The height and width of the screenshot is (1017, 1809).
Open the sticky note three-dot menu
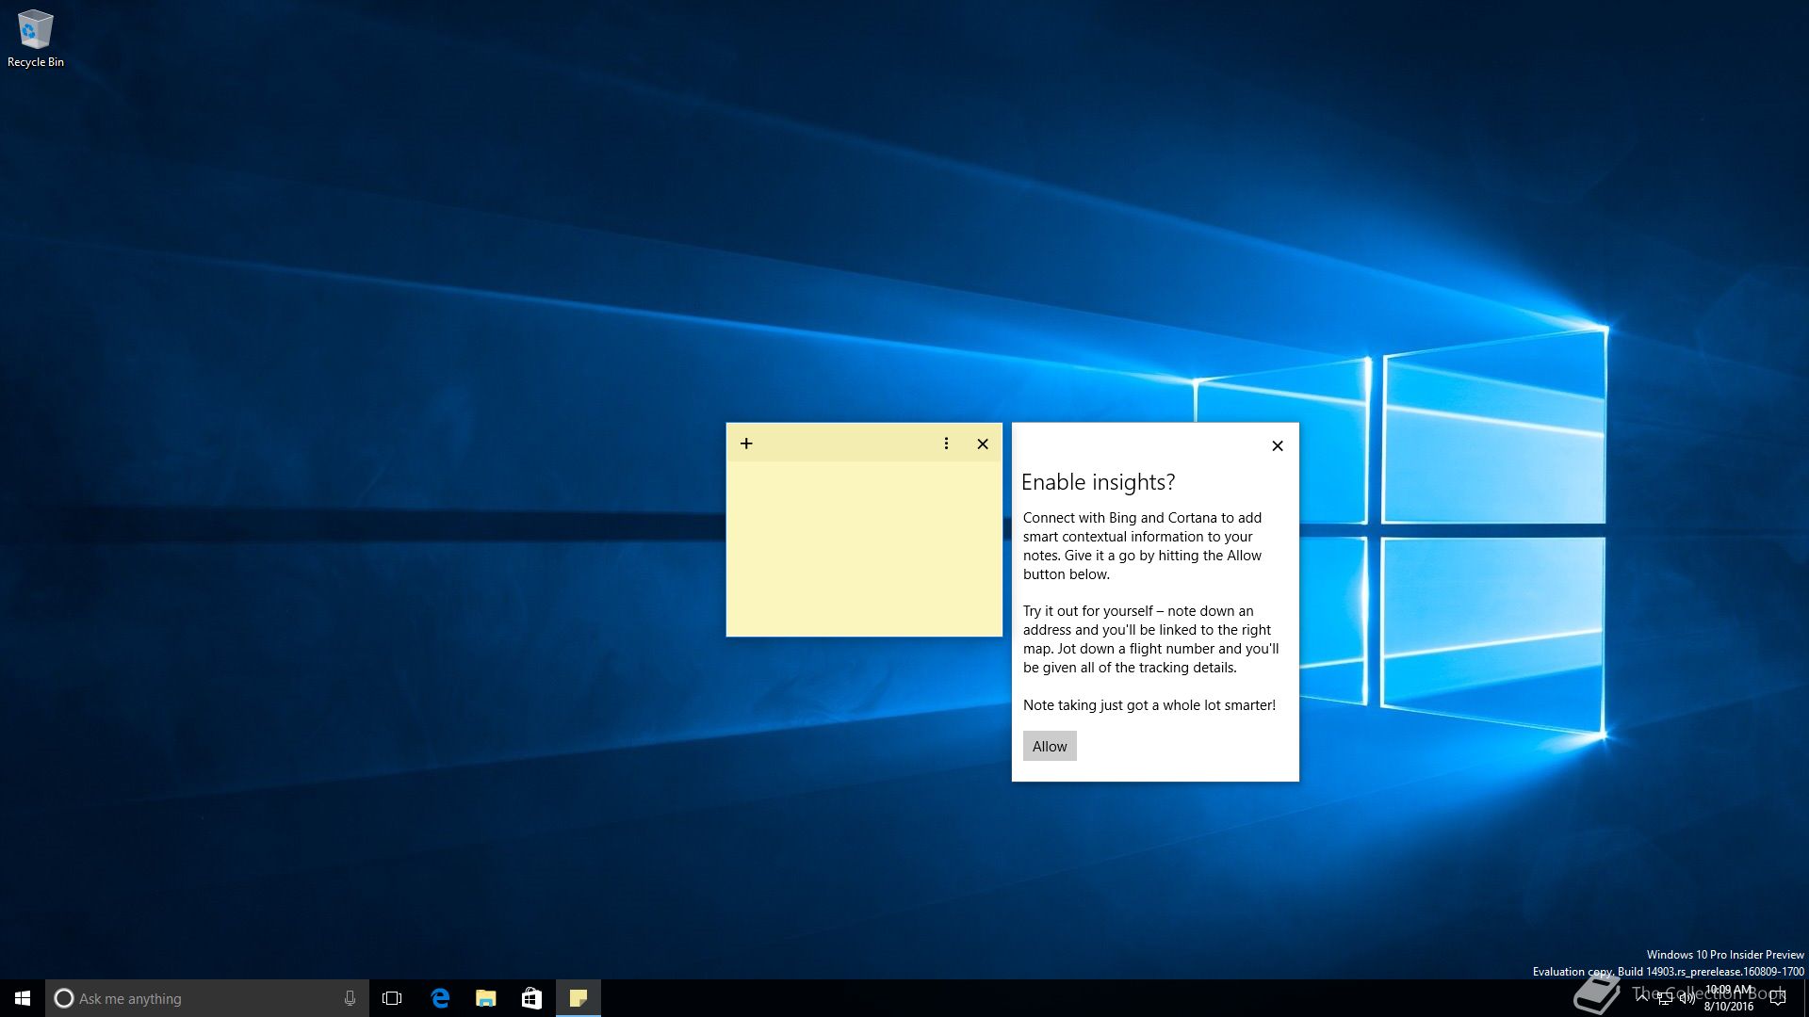pos(946,444)
